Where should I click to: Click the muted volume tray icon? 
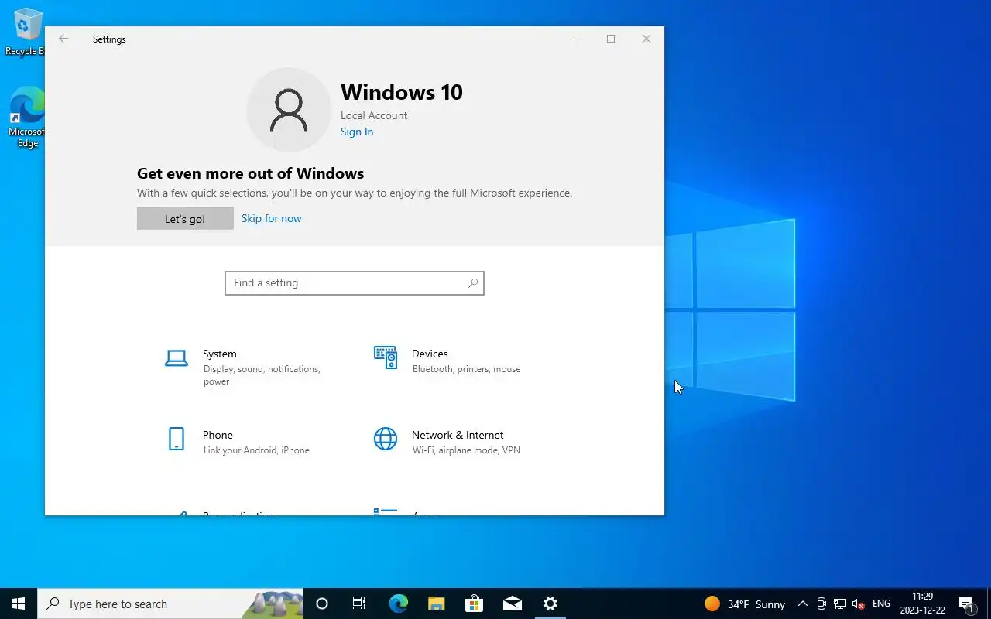click(858, 604)
